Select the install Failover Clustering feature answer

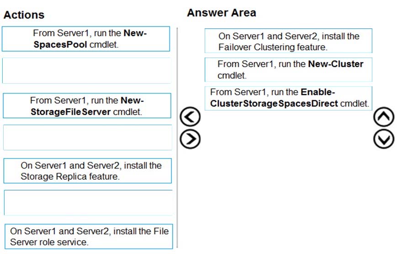pyautogui.click(x=288, y=41)
